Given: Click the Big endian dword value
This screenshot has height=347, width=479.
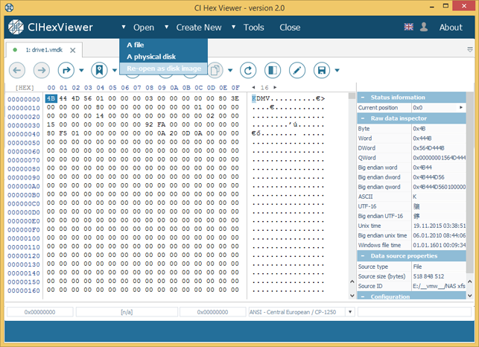Looking at the screenshot, I should click(x=429, y=177).
